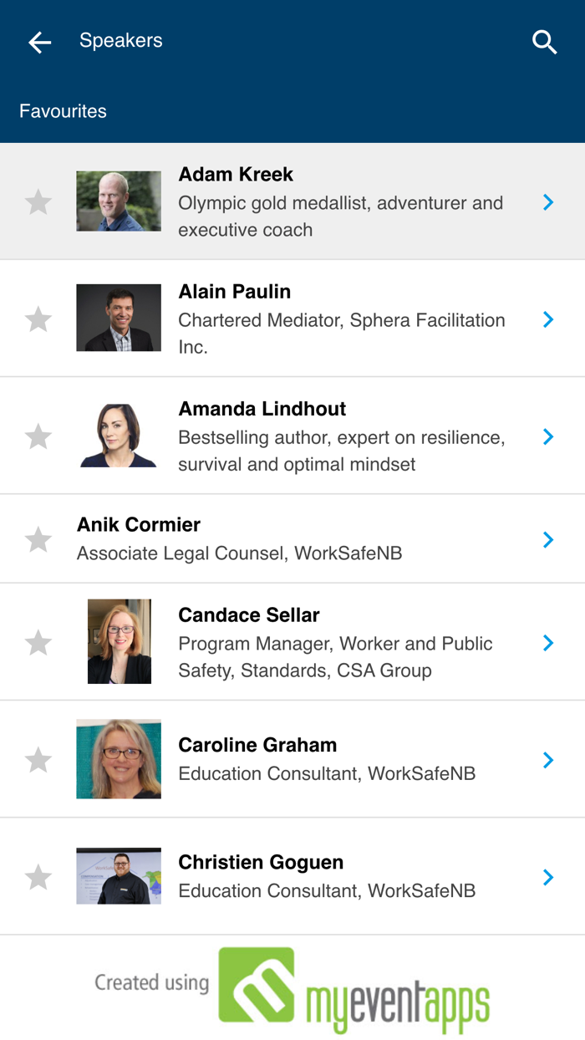Click the back arrow icon
This screenshot has width=585, height=1040.
(x=39, y=41)
